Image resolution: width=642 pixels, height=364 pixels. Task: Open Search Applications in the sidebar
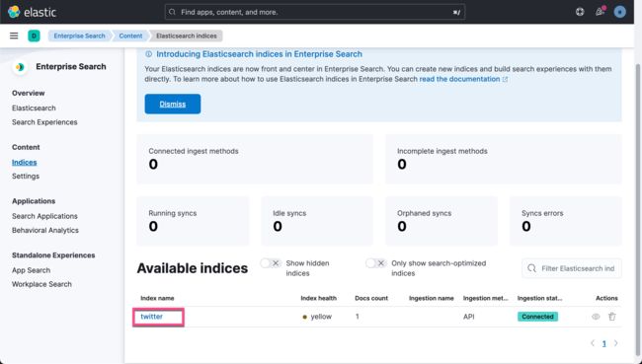(x=44, y=216)
